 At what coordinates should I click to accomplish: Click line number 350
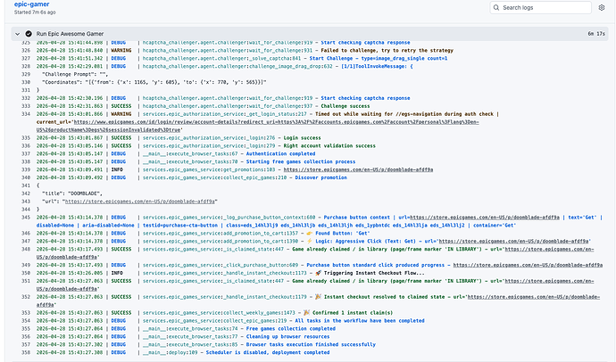point(26,273)
